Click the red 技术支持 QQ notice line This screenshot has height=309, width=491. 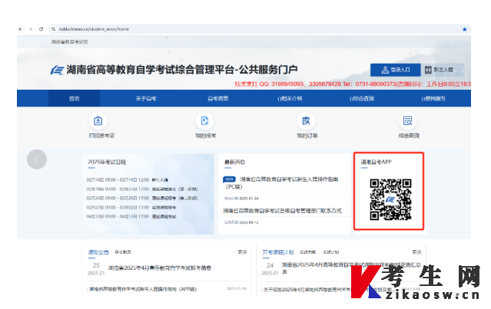(x=353, y=84)
